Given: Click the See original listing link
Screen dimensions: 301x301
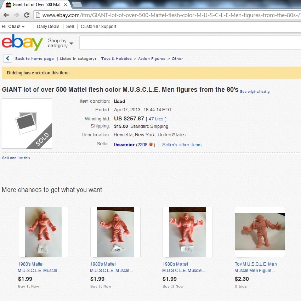Looking at the screenshot, I should (255, 92).
